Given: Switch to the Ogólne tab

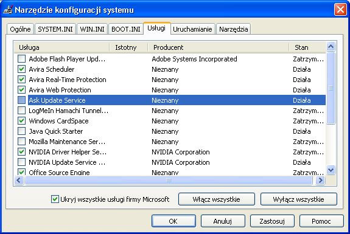Looking at the screenshot, I should point(20,29).
